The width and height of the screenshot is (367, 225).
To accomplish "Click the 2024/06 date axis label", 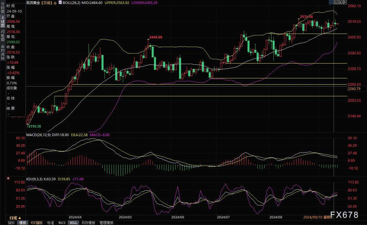I will [177, 217].
